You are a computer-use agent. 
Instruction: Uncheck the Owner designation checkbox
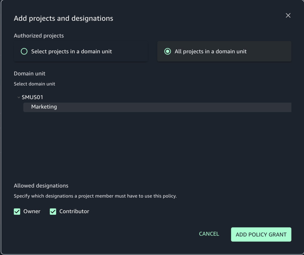[x=17, y=211]
